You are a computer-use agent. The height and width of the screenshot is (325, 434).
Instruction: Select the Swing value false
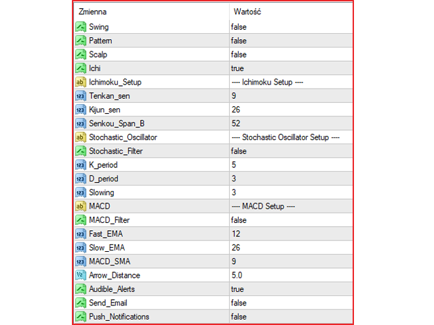coord(239,27)
